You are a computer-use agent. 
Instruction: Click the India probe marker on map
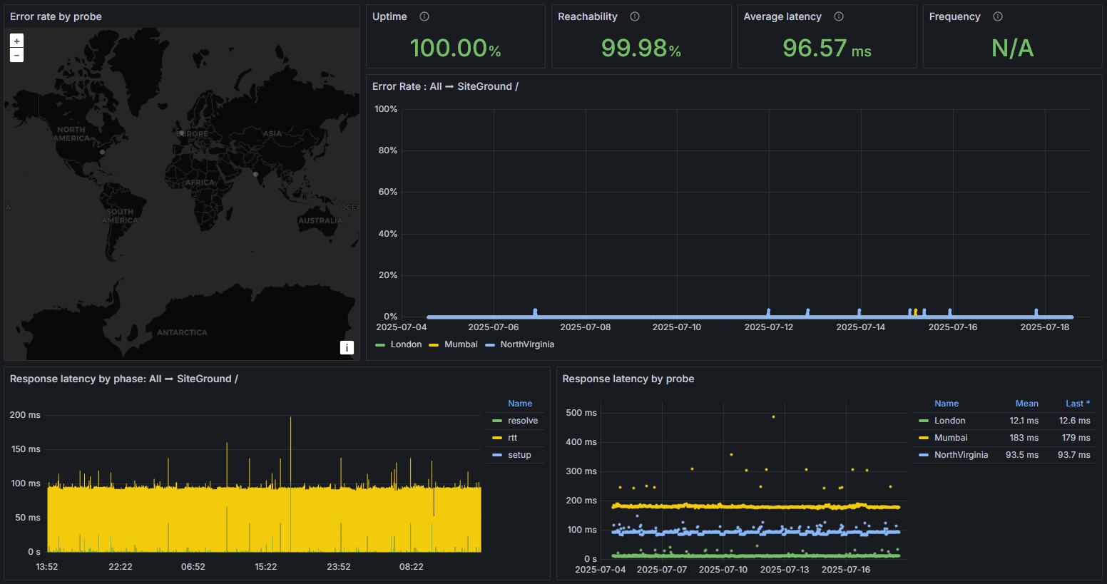(x=255, y=174)
